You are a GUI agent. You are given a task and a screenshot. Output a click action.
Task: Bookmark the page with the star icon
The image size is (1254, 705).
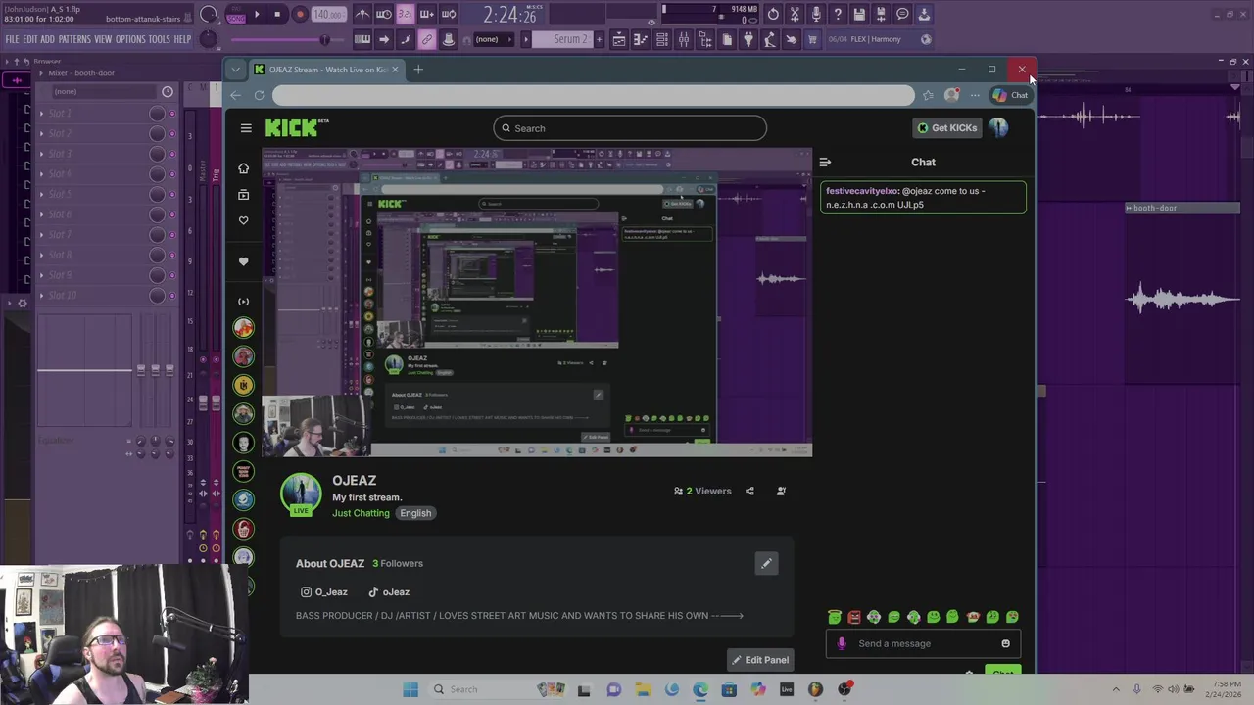928,95
